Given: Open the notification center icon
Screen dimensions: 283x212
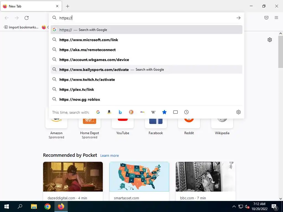Looking at the screenshot, I should [x=274, y=206].
